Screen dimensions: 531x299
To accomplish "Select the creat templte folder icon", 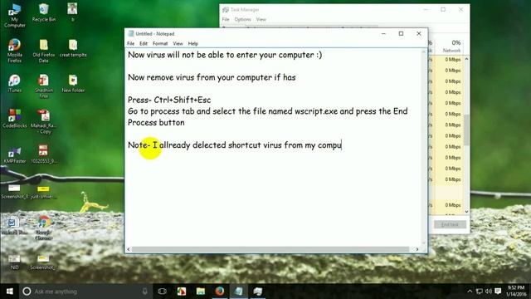I will coord(73,48).
